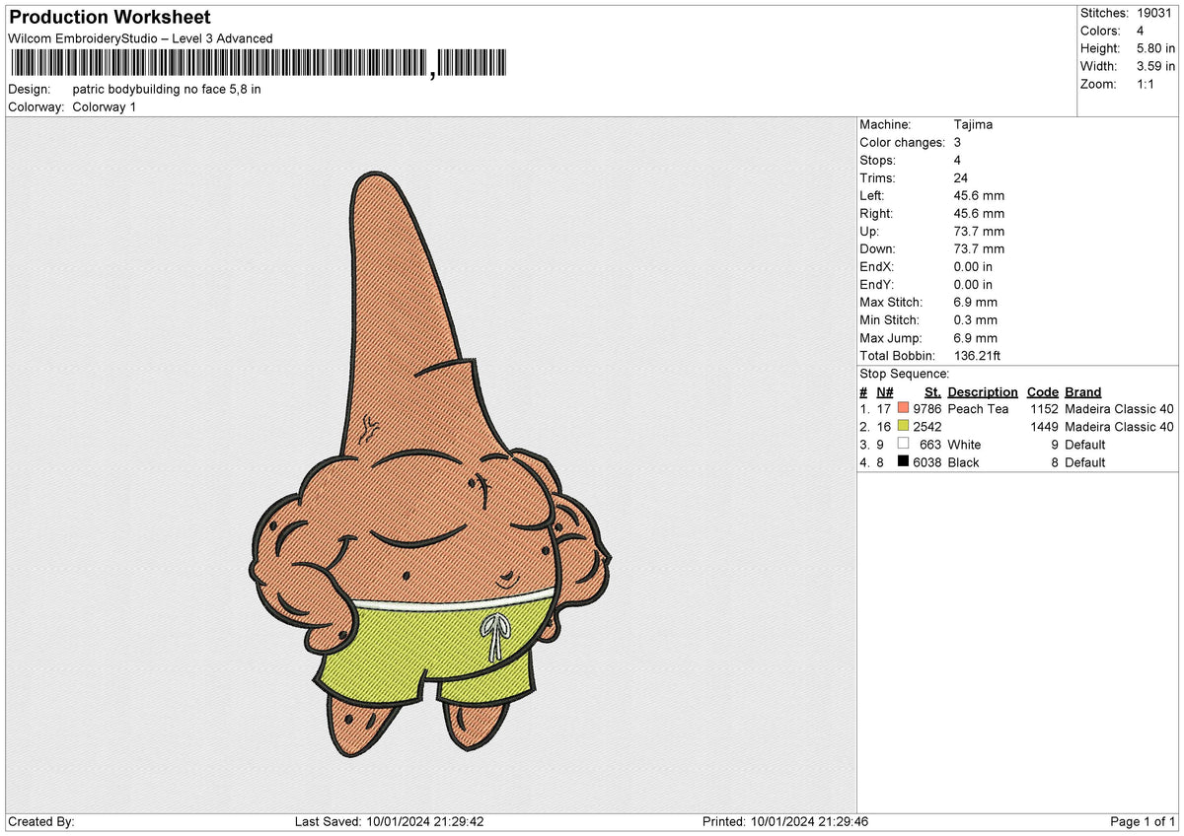This screenshot has height=836, width=1184.
Task: Click the Left value 45.6 mm
Action: (x=979, y=195)
